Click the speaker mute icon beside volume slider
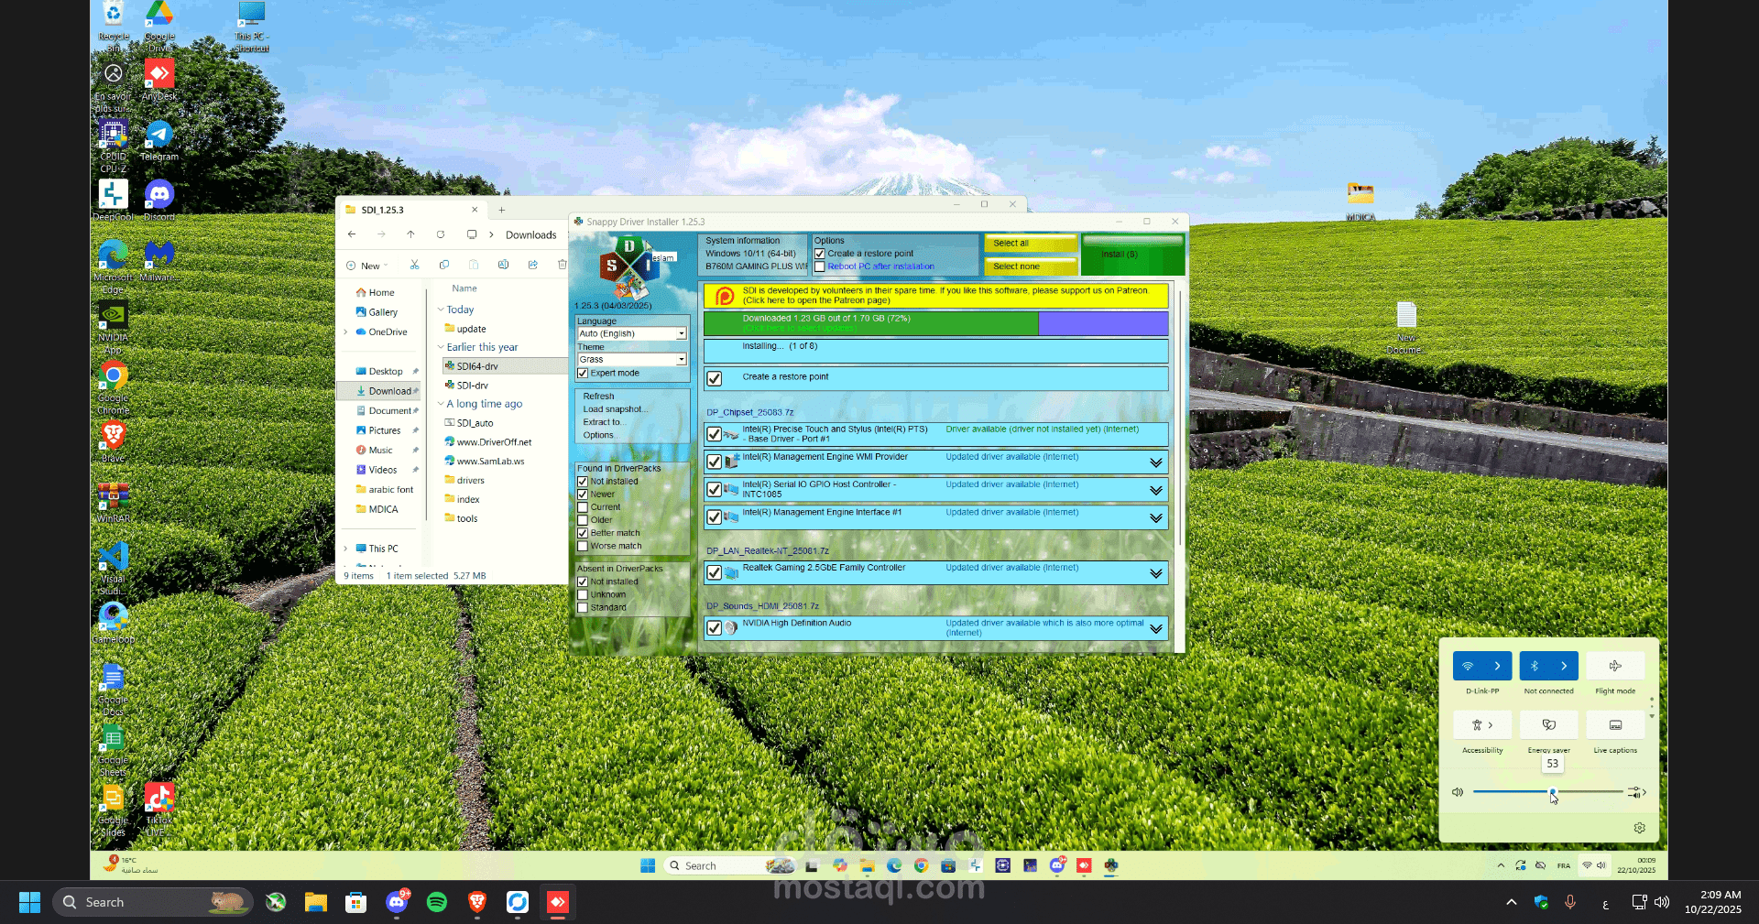Image resolution: width=1759 pixels, height=924 pixels. [x=1458, y=792]
